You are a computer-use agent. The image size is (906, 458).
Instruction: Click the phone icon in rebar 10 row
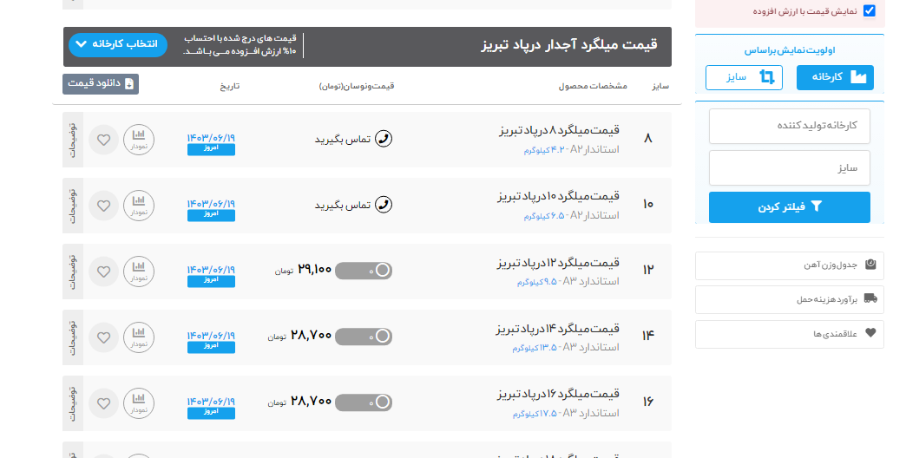pyautogui.click(x=383, y=205)
